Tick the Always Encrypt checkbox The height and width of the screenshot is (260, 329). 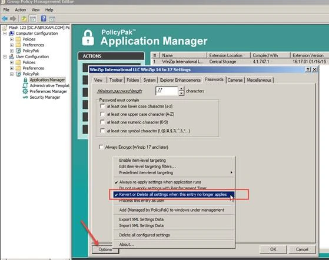(x=101, y=147)
